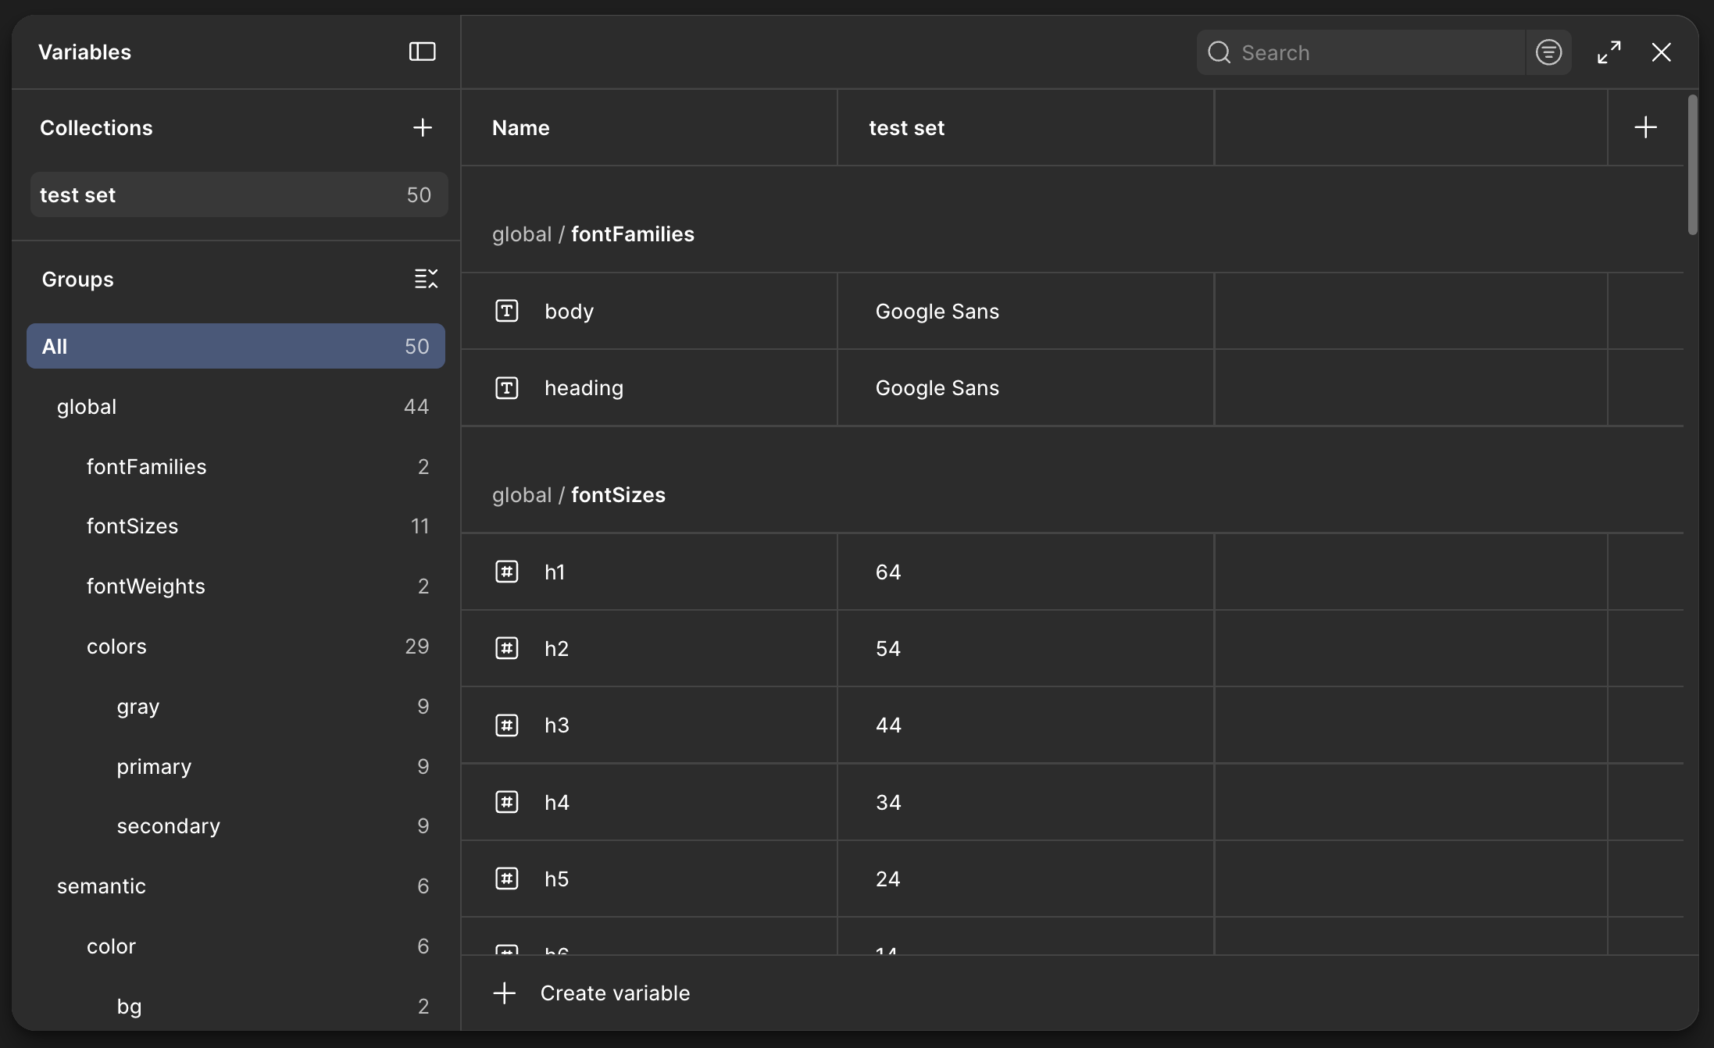
Task: Click the global / fontSizes section heading
Action: pyautogui.click(x=579, y=494)
